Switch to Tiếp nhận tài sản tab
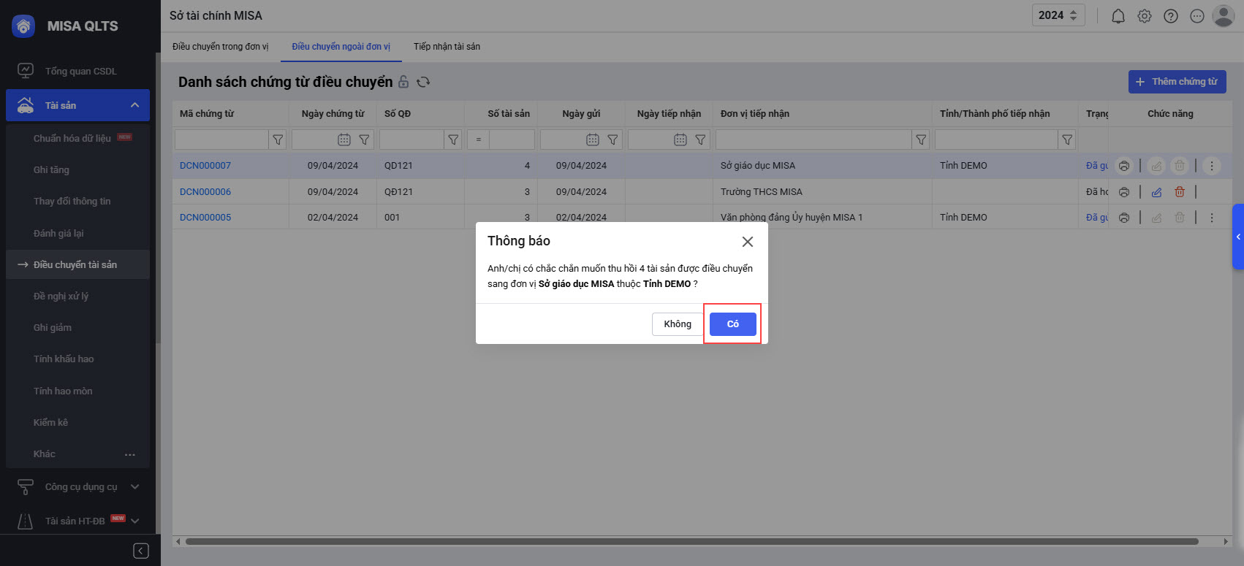This screenshot has height=566, width=1244. [447, 47]
